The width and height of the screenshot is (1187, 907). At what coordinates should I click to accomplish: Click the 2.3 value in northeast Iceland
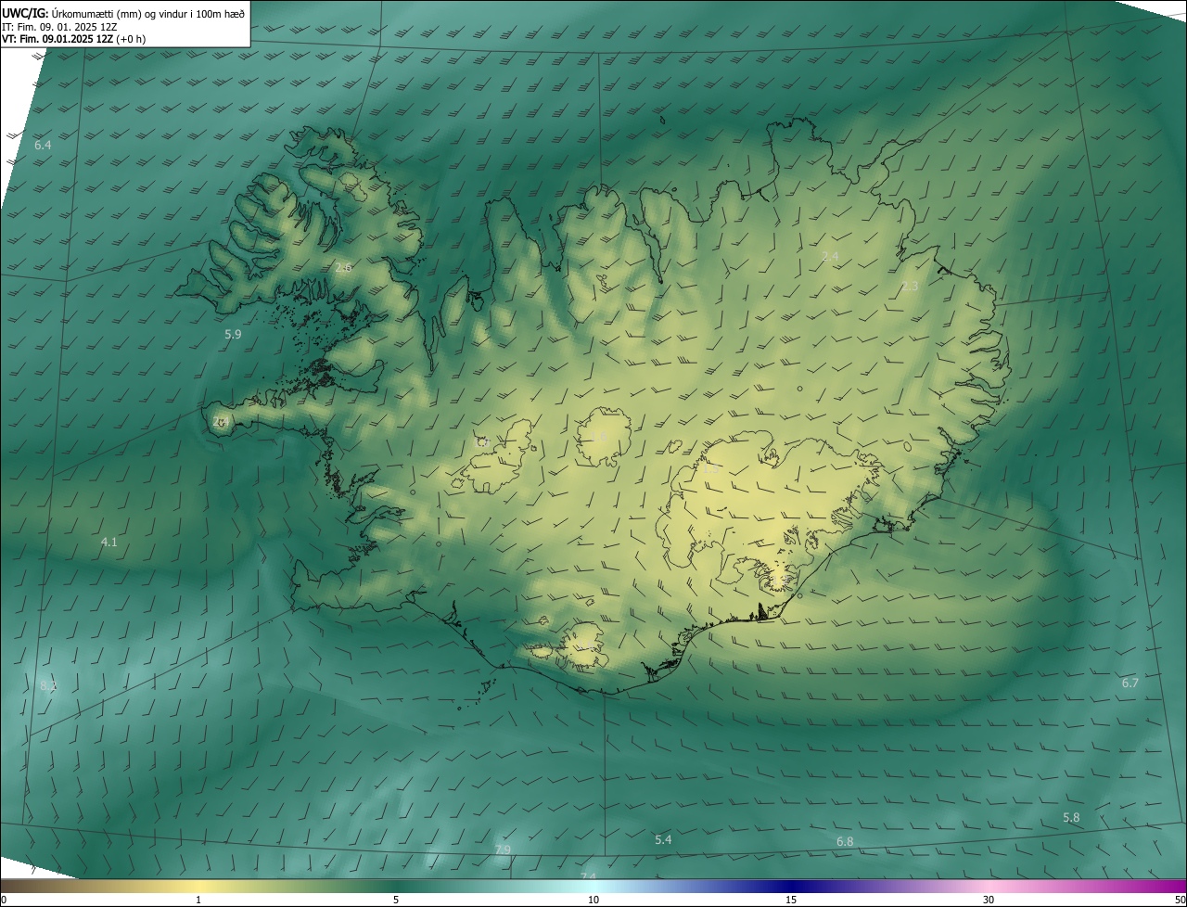(x=910, y=287)
